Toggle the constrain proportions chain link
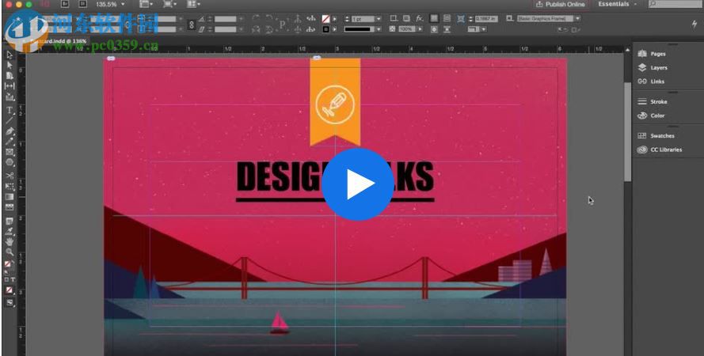 click(192, 25)
